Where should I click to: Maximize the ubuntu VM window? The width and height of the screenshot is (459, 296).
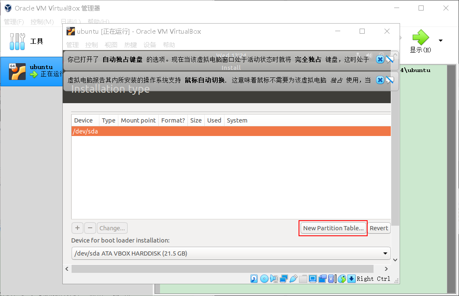tap(362, 31)
